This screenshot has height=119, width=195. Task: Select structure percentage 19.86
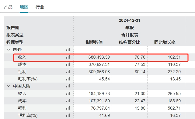[x=140, y=108]
